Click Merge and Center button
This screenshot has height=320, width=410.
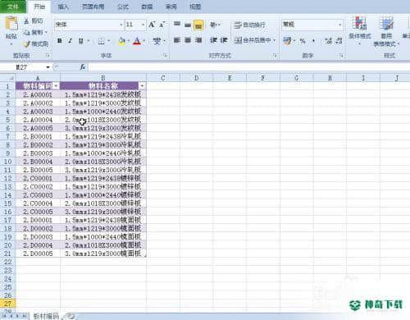255,40
